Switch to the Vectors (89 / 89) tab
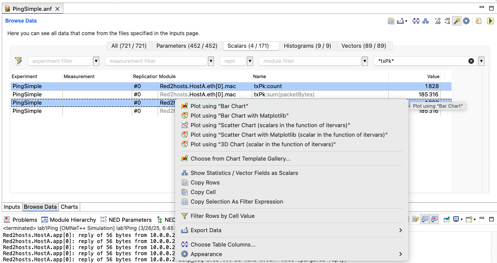Image resolution: width=497 pixels, height=263 pixels. click(x=364, y=46)
